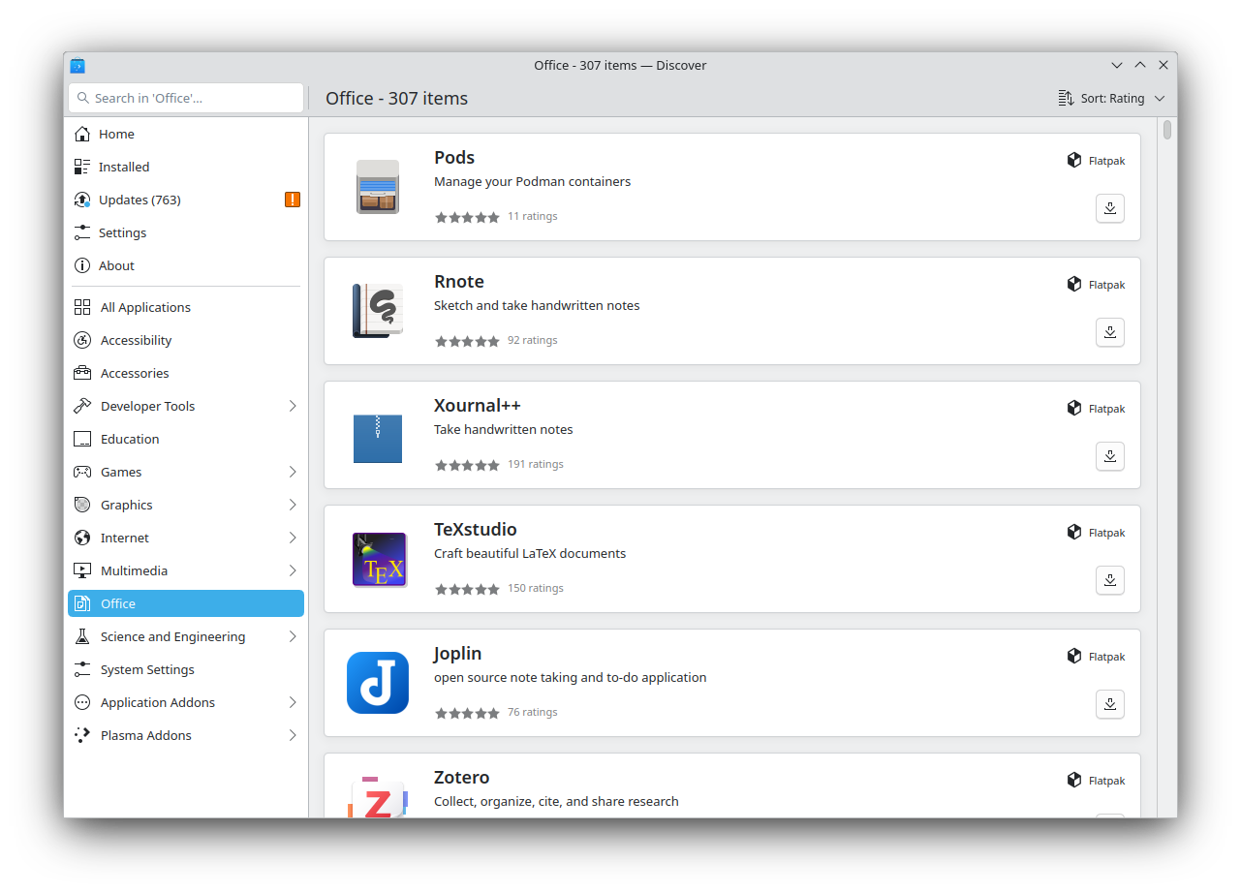
Task: Click the Games controller icon
Action: pyautogui.click(x=82, y=472)
